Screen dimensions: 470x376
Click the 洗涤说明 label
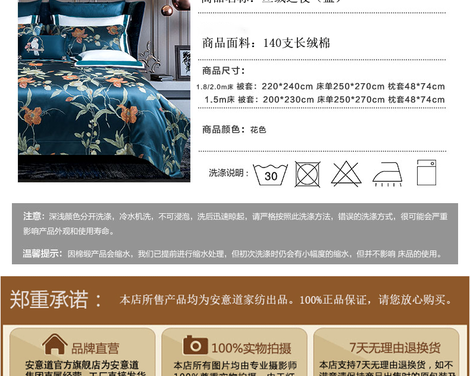click(228, 173)
